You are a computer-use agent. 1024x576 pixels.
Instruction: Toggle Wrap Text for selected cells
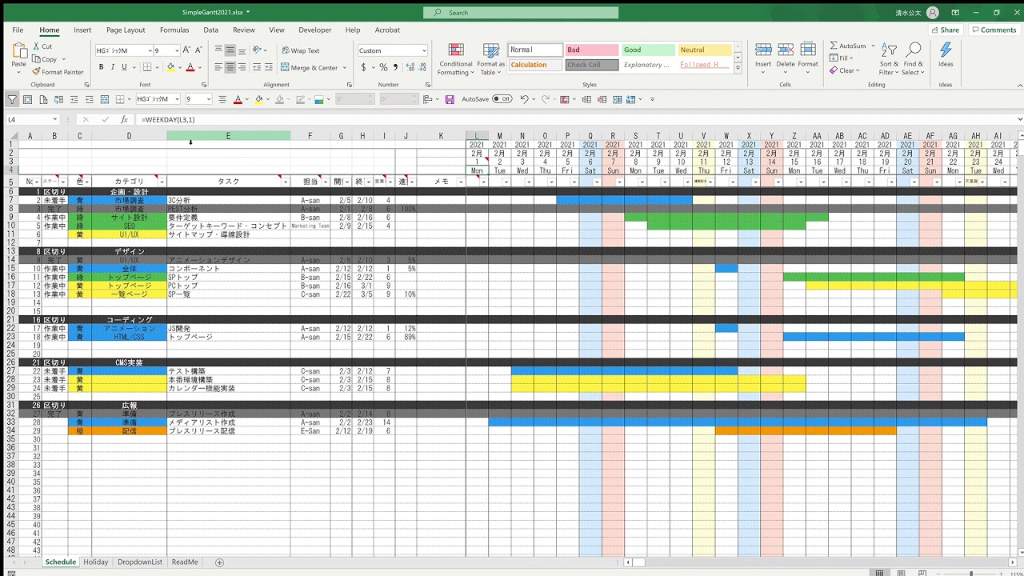(300, 50)
